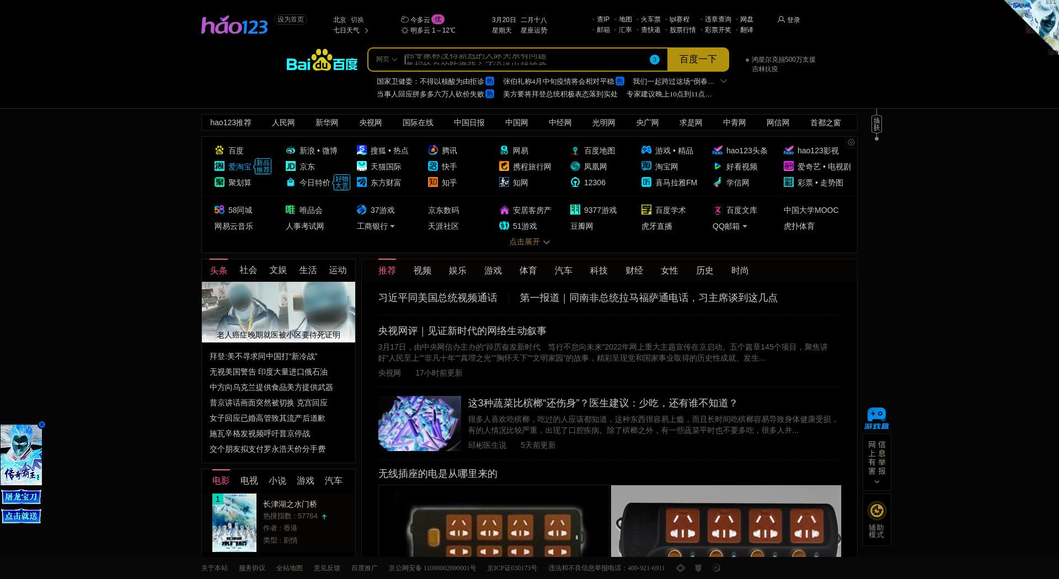This screenshot has height=579, width=1059.
Task: Open 央视网评 article headline
Action: pos(462,331)
